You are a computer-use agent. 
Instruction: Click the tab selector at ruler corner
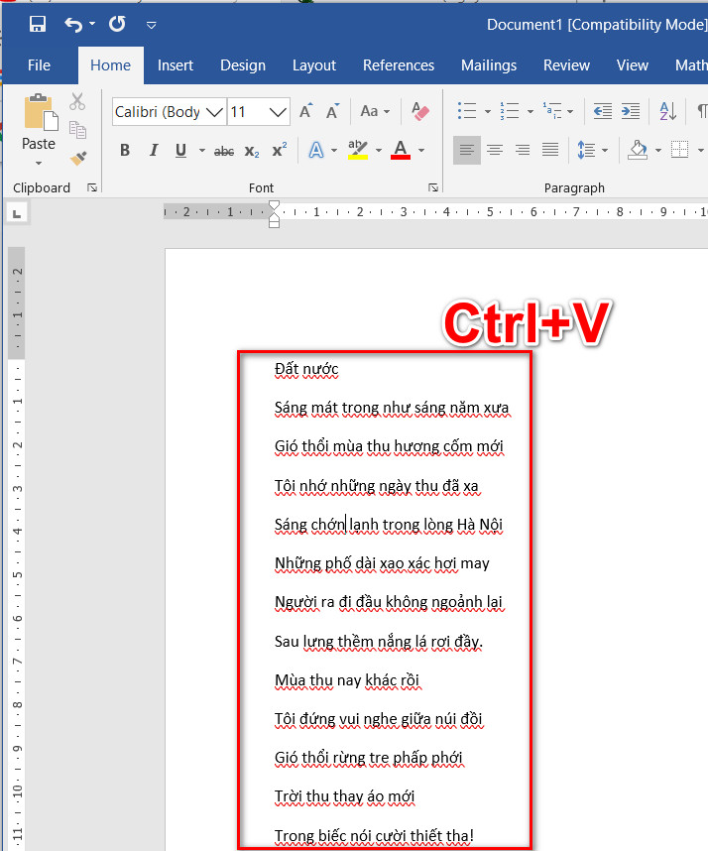click(17, 214)
